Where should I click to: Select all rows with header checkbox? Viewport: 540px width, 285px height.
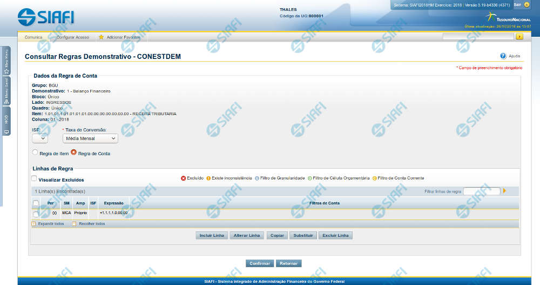[x=36, y=203]
